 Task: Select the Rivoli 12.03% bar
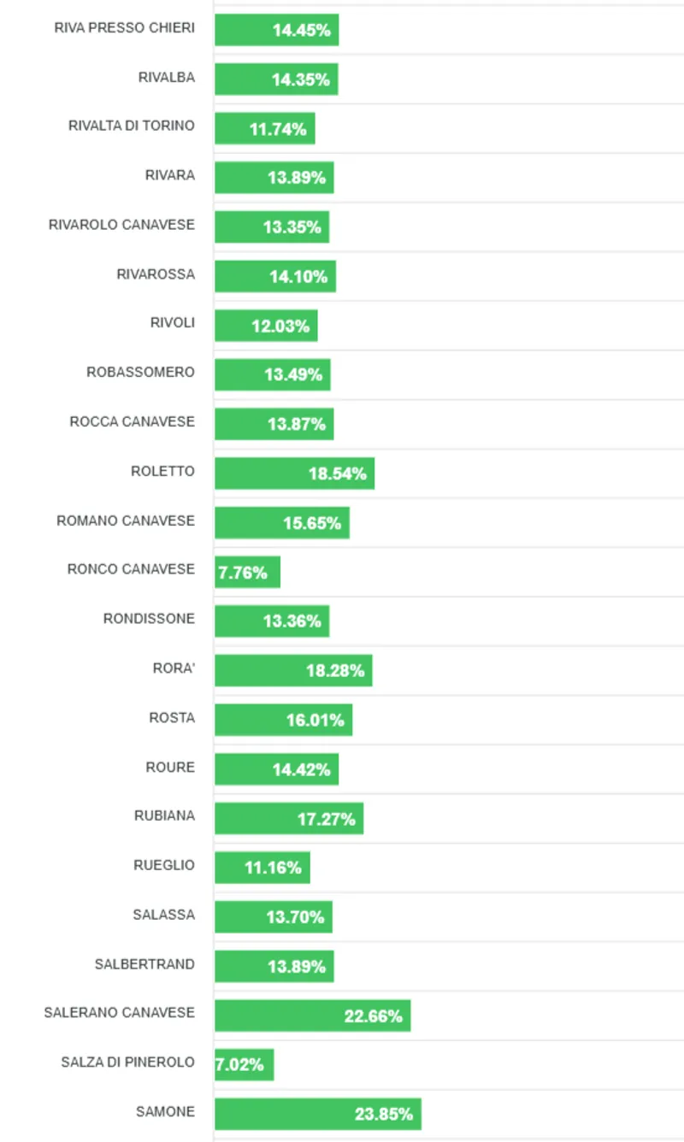tap(266, 326)
